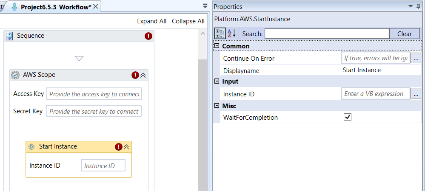Screen dimensions: 425x191
Task: Close the Project6.5.3_Workflow tab
Action: click(x=95, y=7)
